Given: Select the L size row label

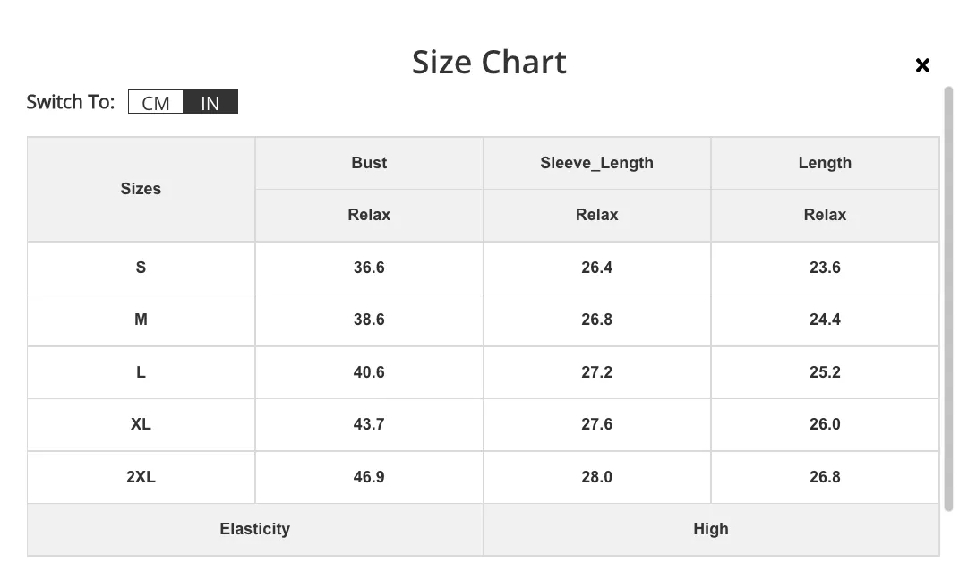Looking at the screenshot, I should (141, 372).
